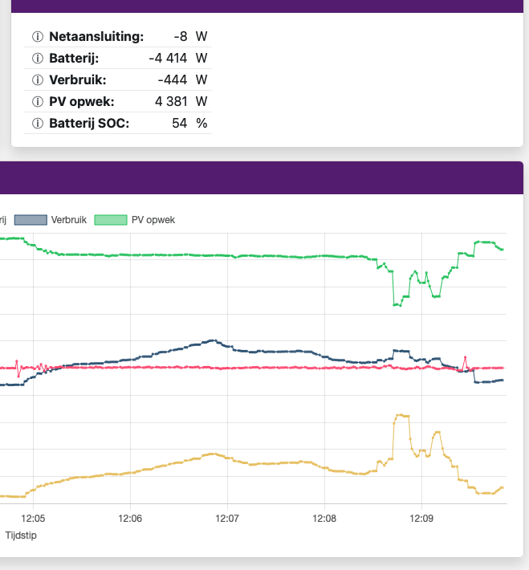Toggle the Verbruik series via its legend label
529x570 pixels.
tap(68, 220)
